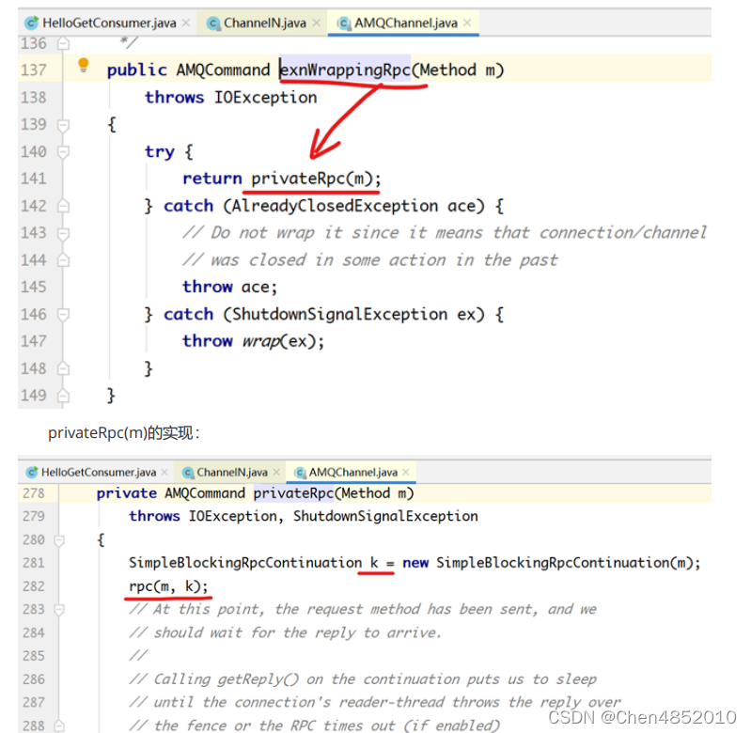
Task: Close ChannelN.java tab in top editor
Action: (317, 23)
